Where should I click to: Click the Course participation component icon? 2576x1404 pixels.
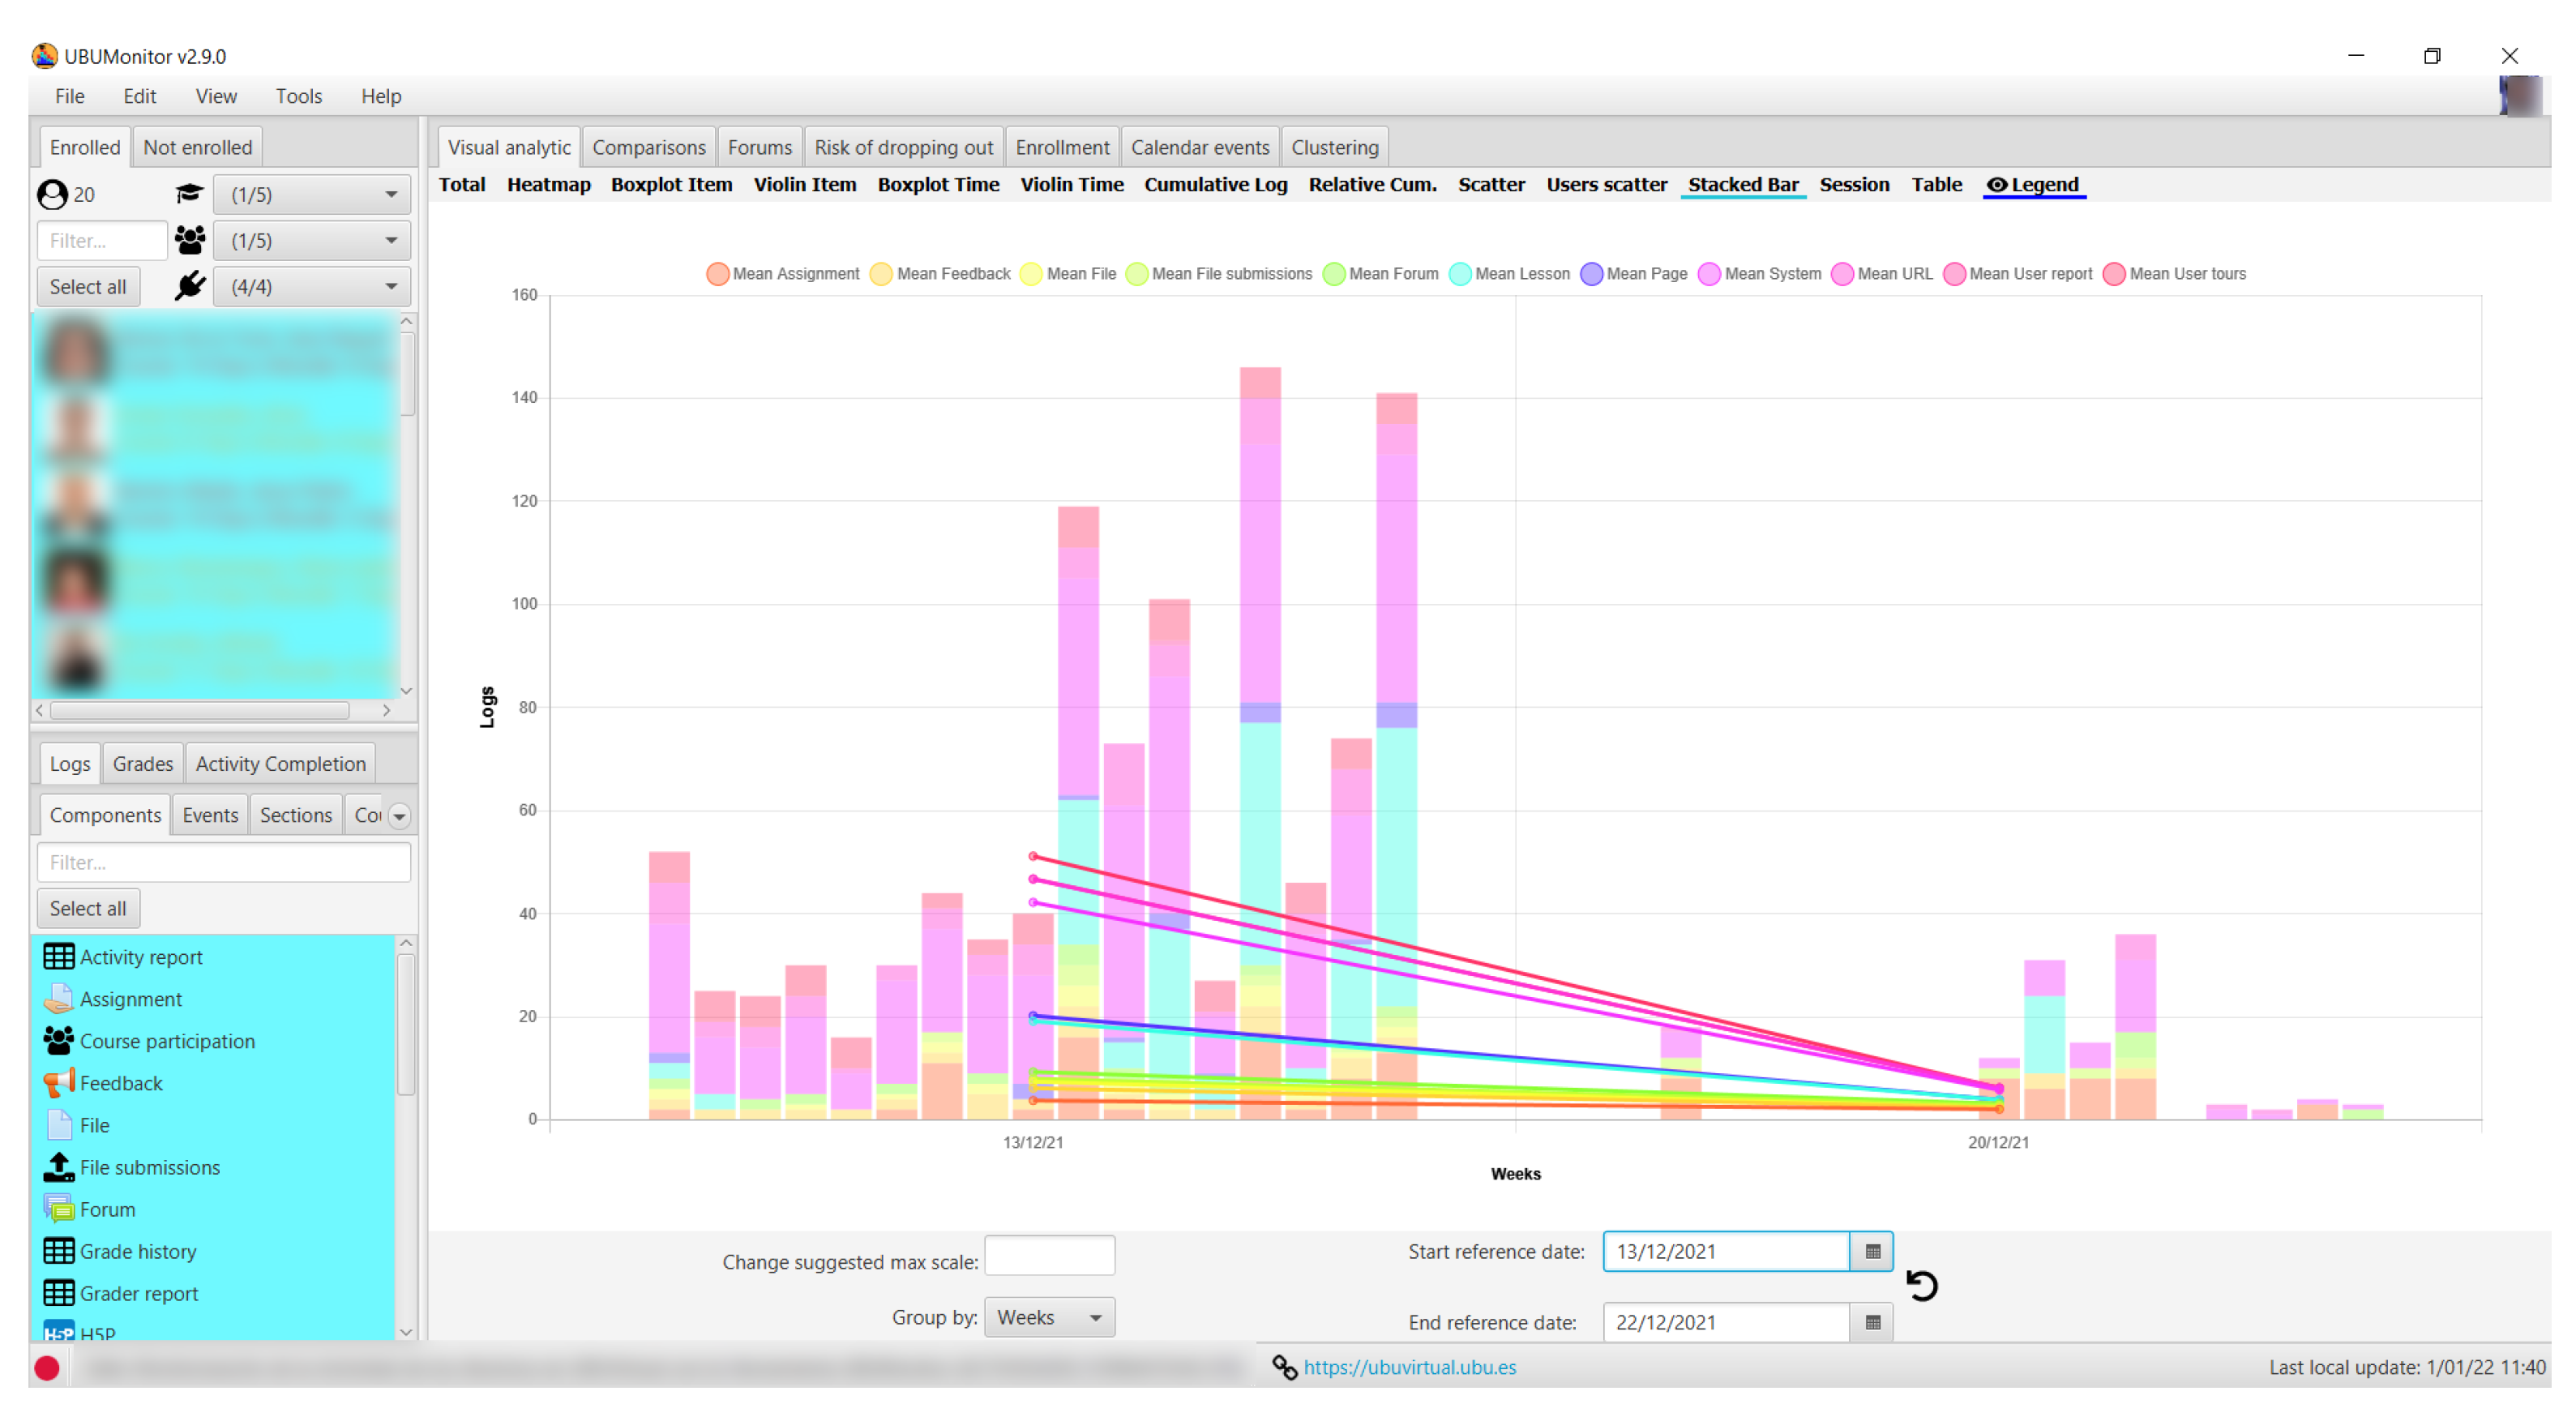click(58, 1041)
